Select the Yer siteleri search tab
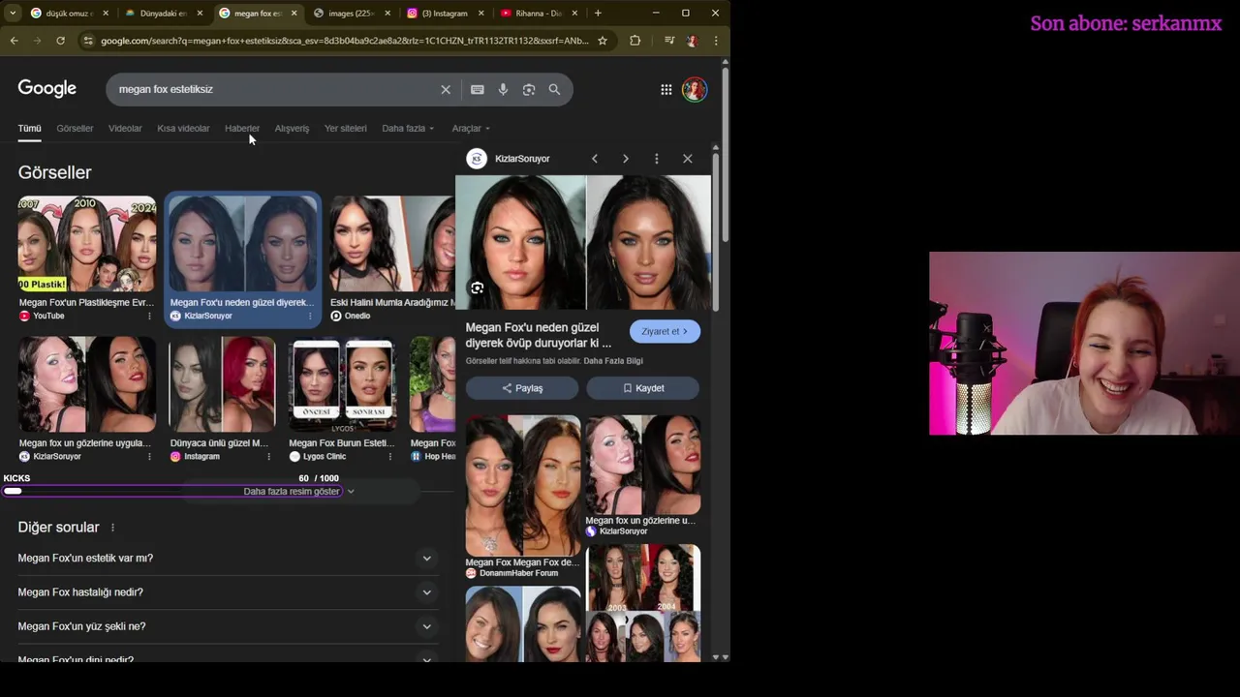The width and height of the screenshot is (1240, 697). pos(346,128)
